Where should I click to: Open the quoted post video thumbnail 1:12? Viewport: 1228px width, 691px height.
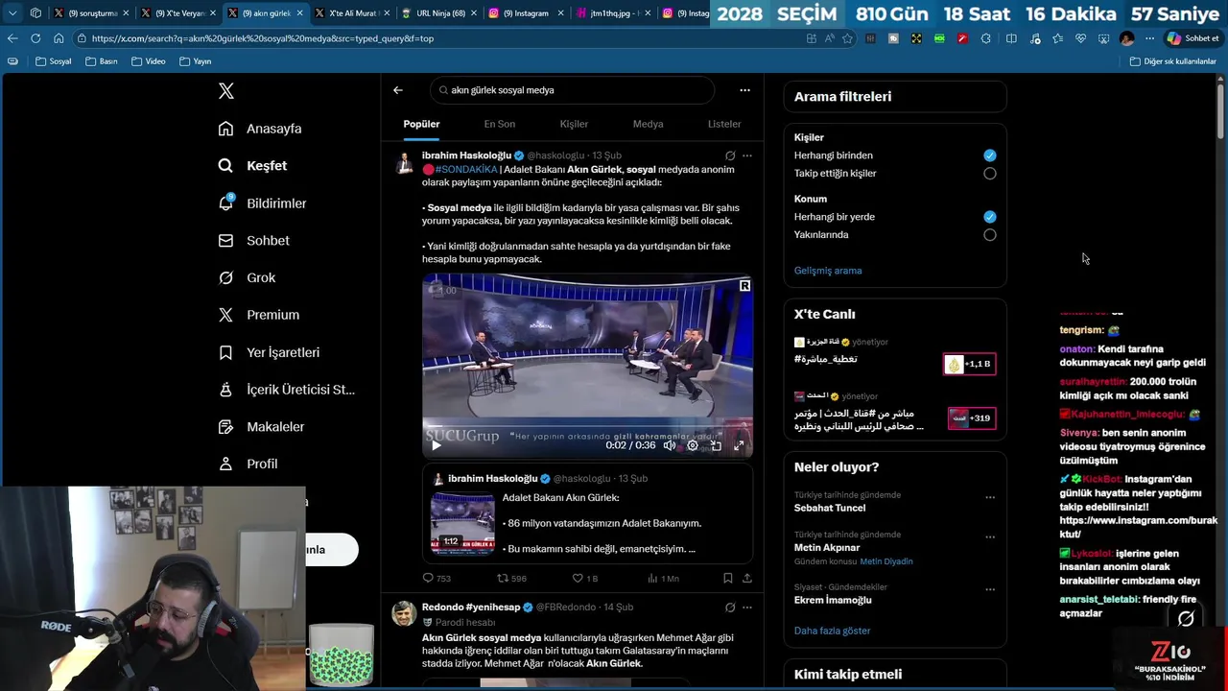[x=462, y=523]
